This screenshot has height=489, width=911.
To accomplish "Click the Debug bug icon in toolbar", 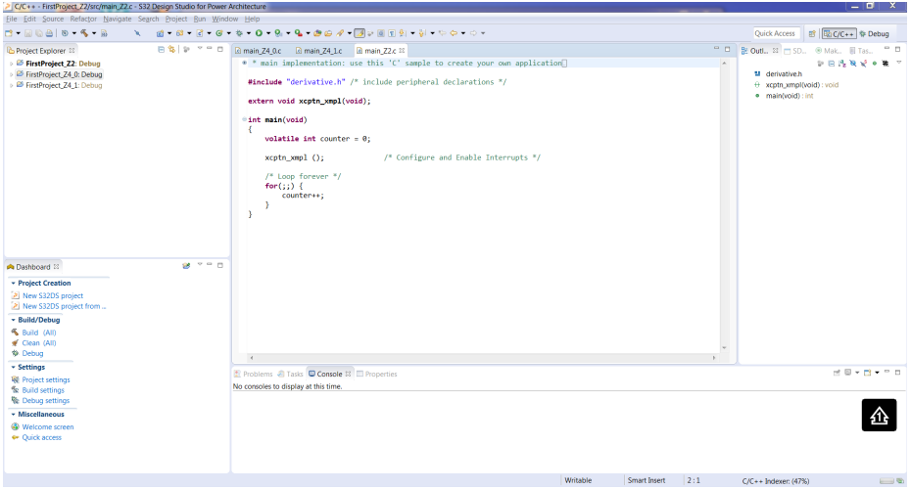I will tap(240, 33).
